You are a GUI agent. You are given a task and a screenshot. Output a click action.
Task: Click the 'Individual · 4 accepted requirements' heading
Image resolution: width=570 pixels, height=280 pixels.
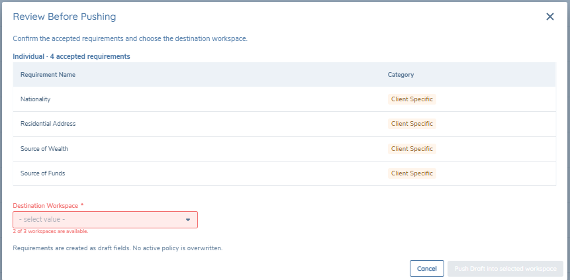71,57
